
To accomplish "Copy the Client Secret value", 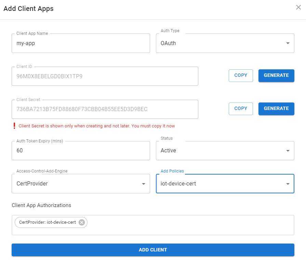I will click(x=241, y=109).
